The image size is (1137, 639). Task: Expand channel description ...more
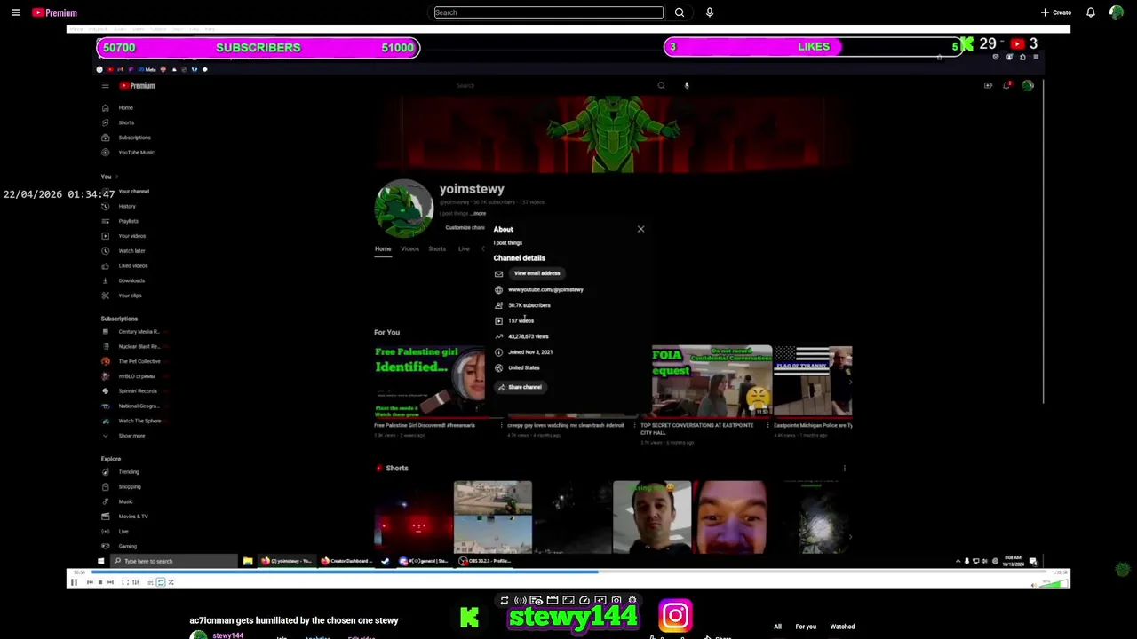click(479, 214)
